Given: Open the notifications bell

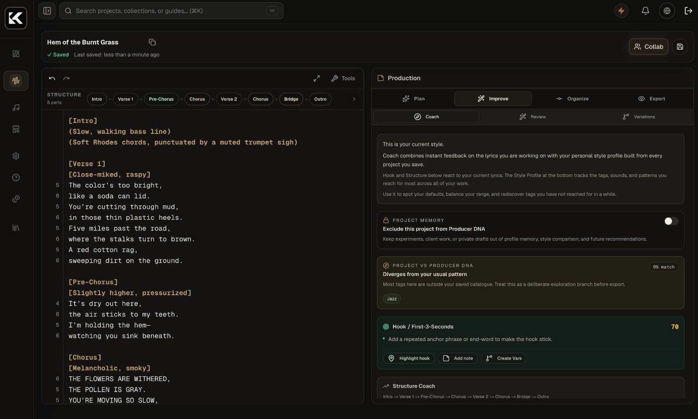Looking at the screenshot, I should (x=645, y=11).
